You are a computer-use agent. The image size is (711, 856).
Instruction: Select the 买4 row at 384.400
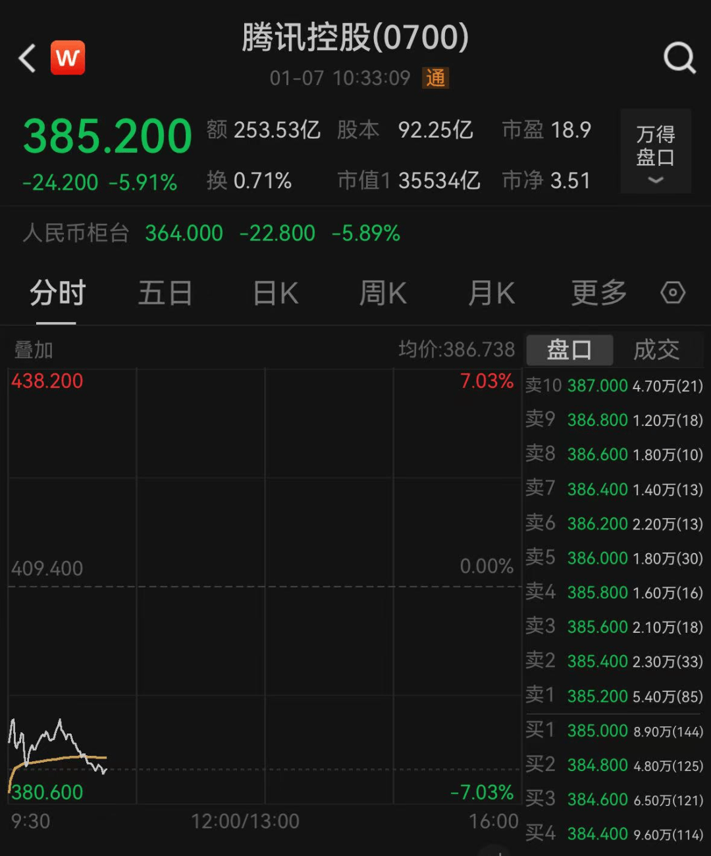614,834
